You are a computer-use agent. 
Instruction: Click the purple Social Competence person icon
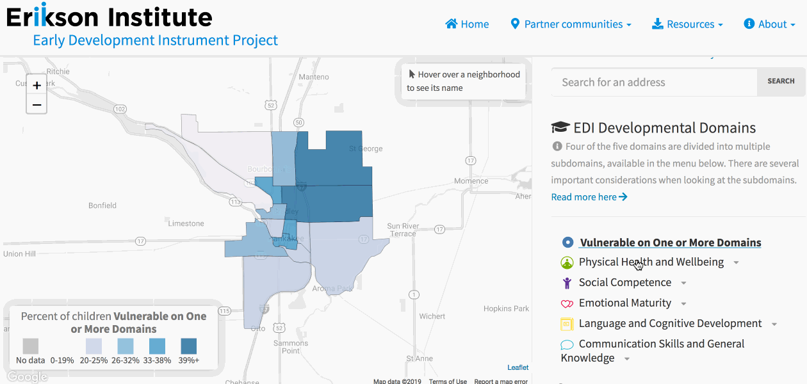coord(567,283)
